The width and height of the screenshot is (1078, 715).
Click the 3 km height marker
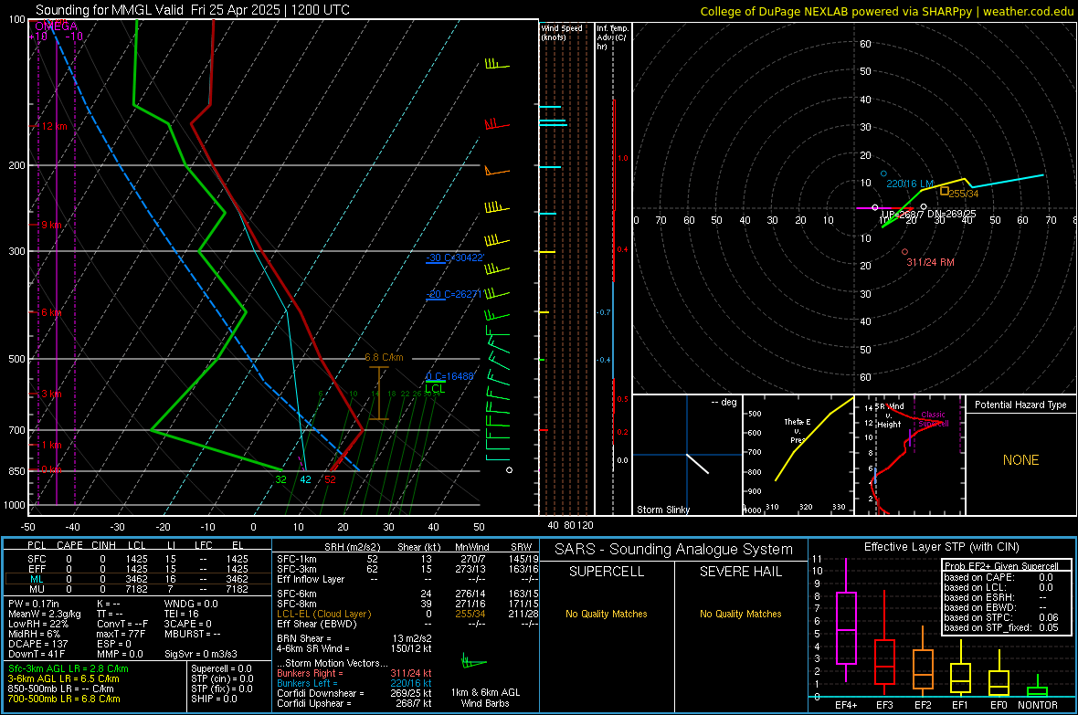tap(51, 394)
